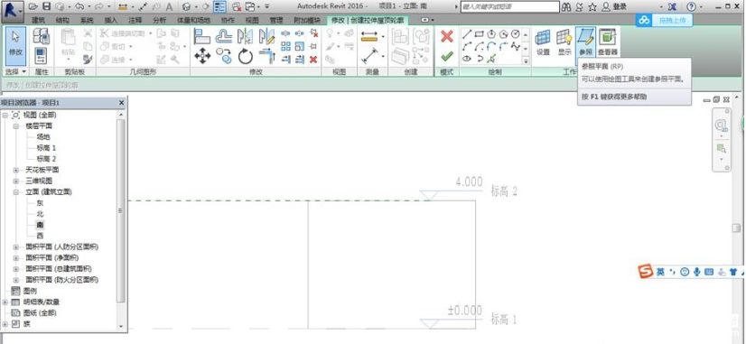
Task: Click the 查看器 viewer icon
Action: click(607, 42)
